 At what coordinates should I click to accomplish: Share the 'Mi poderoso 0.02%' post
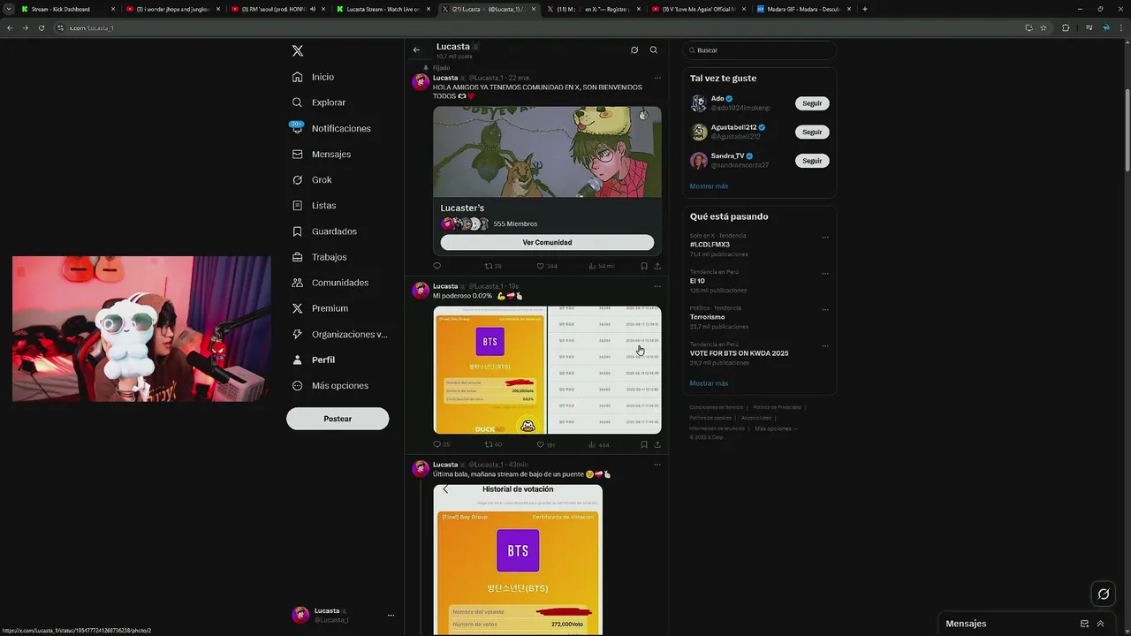pos(657,444)
